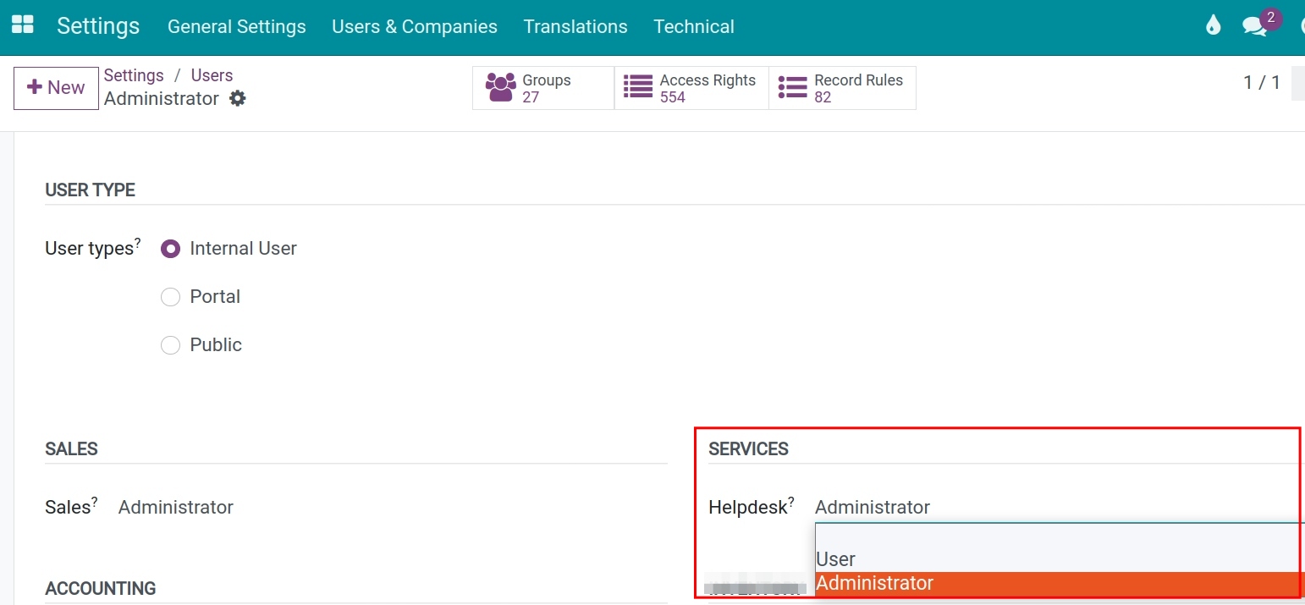Open the Access Rights 554 stat button
The image size is (1305, 605).
point(691,88)
